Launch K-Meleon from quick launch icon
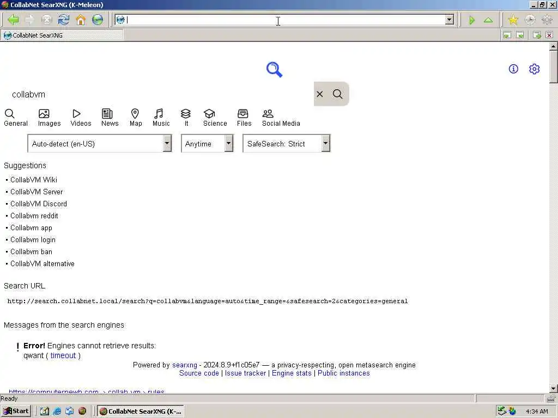 coord(82,411)
